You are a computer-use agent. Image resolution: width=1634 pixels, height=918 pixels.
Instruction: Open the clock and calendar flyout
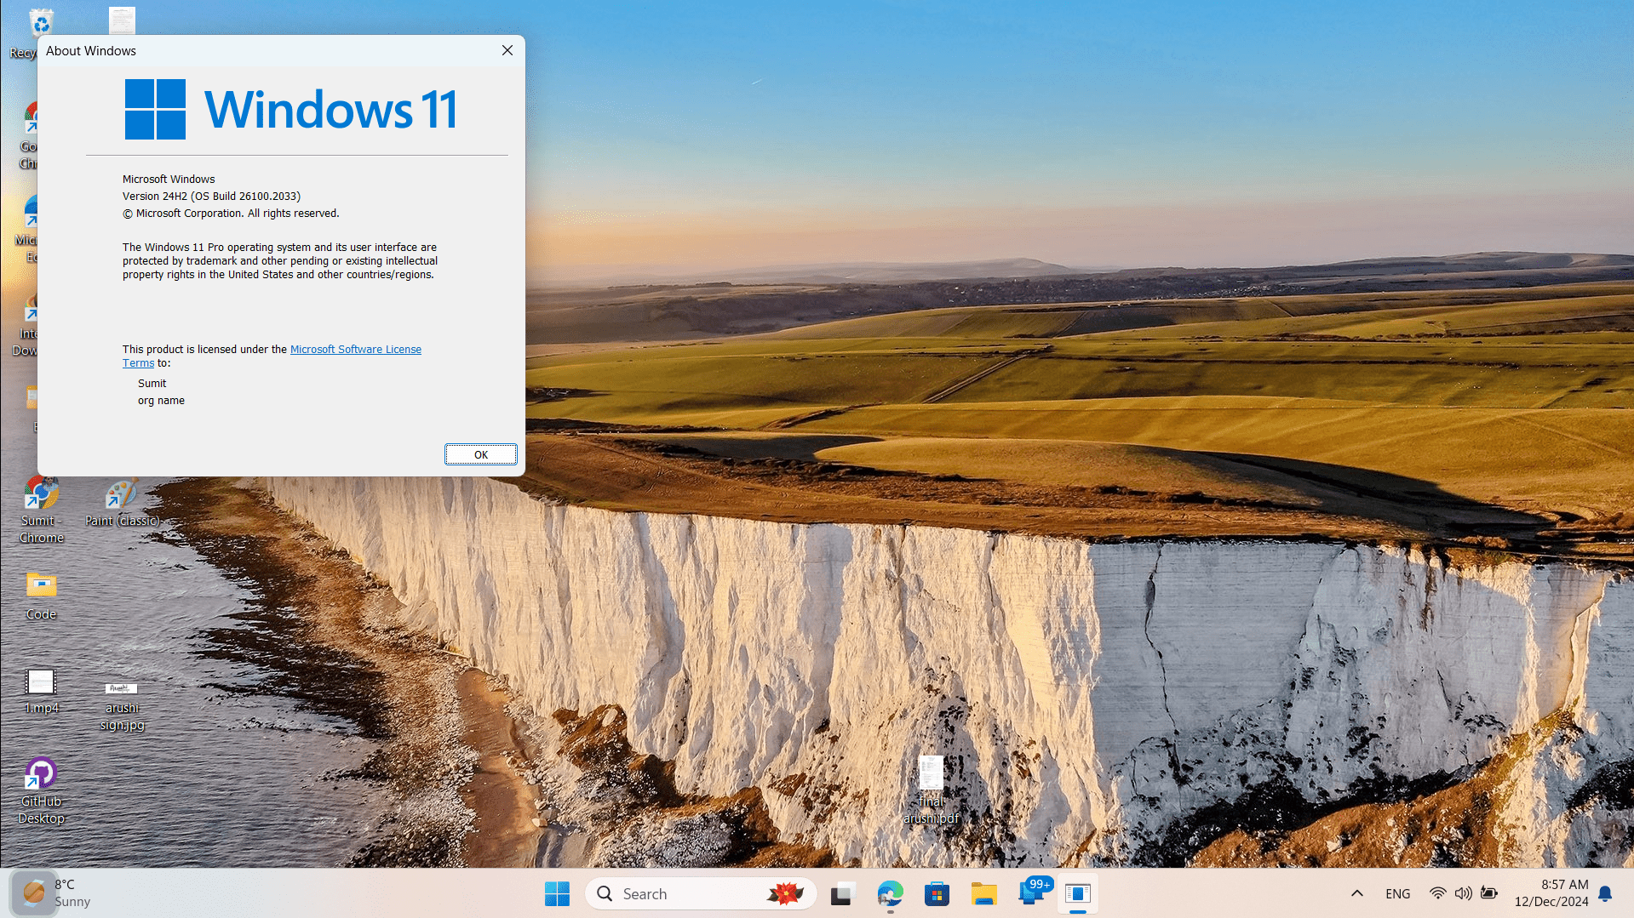pyautogui.click(x=1551, y=893)
